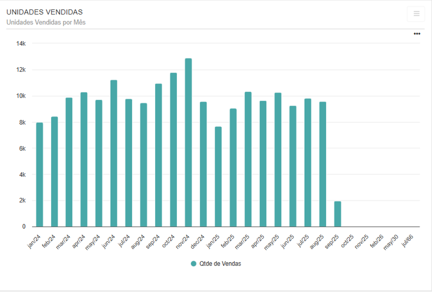
Task: Click the Unidades Vendidas por Mês subtitle
Action: point(46,22)
